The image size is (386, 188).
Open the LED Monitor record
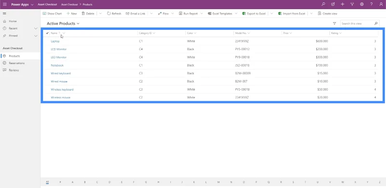point(58,57)
